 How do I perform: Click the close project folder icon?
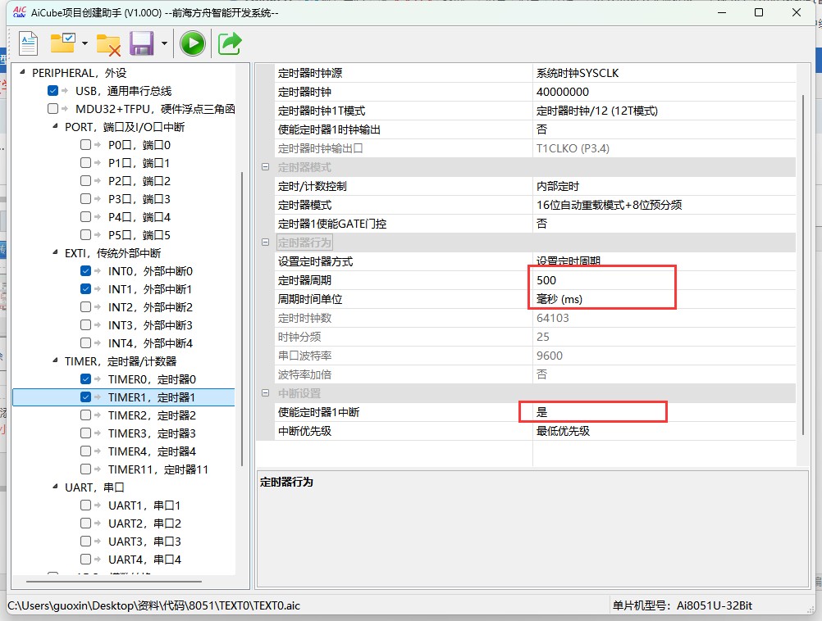108,45
